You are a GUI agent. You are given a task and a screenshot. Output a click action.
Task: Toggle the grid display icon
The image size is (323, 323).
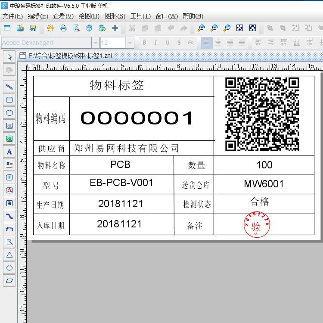tap(115, 28)
